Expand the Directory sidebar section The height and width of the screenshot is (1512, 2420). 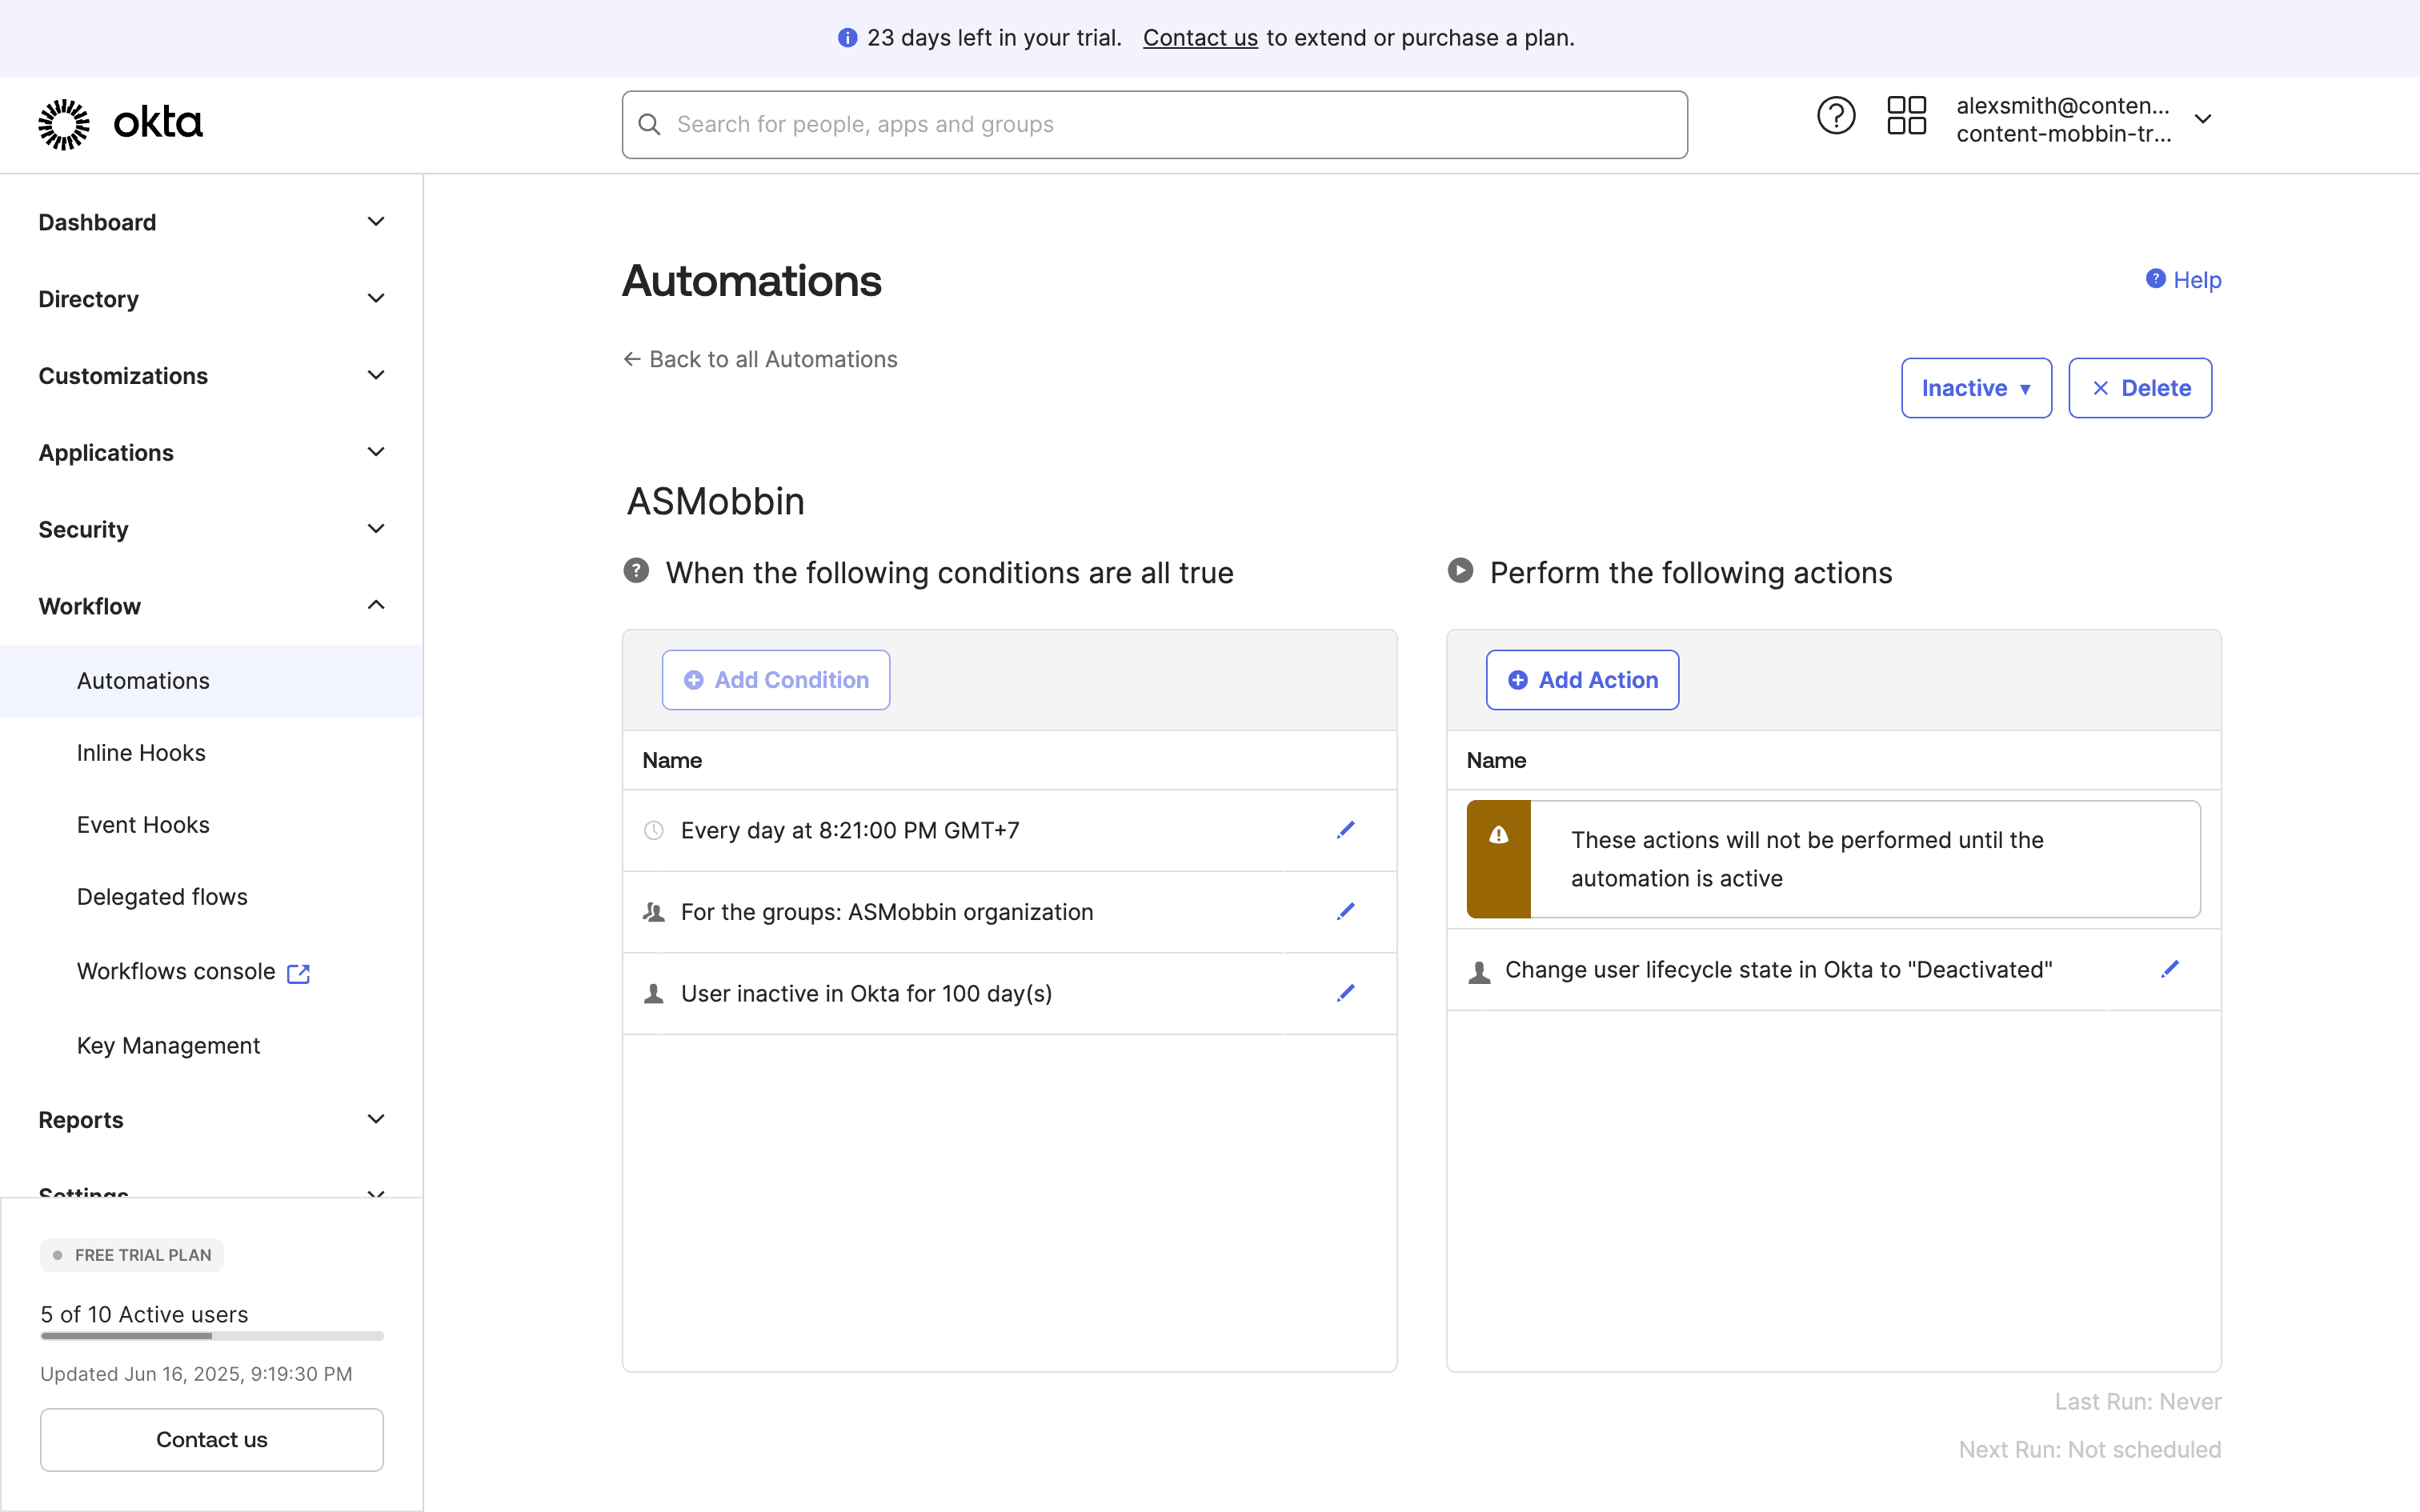(211, 299)
